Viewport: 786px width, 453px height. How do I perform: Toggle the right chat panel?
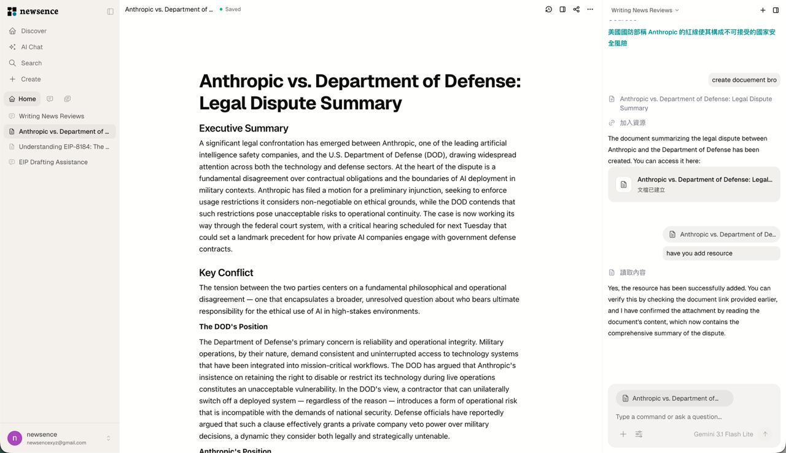[x=776, y=10]
